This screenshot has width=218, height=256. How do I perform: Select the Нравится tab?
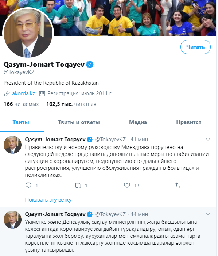[189, 122]
